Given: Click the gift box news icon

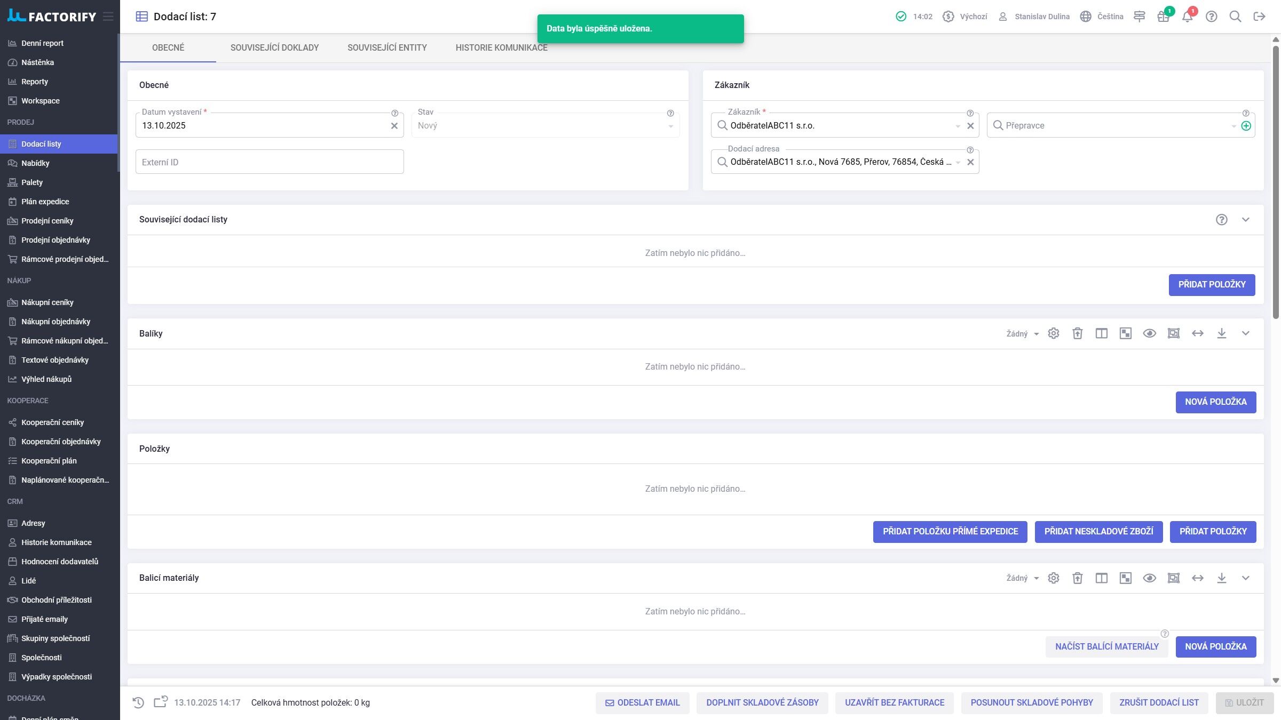Looking at the screenshot, I should coord(1163,17).
